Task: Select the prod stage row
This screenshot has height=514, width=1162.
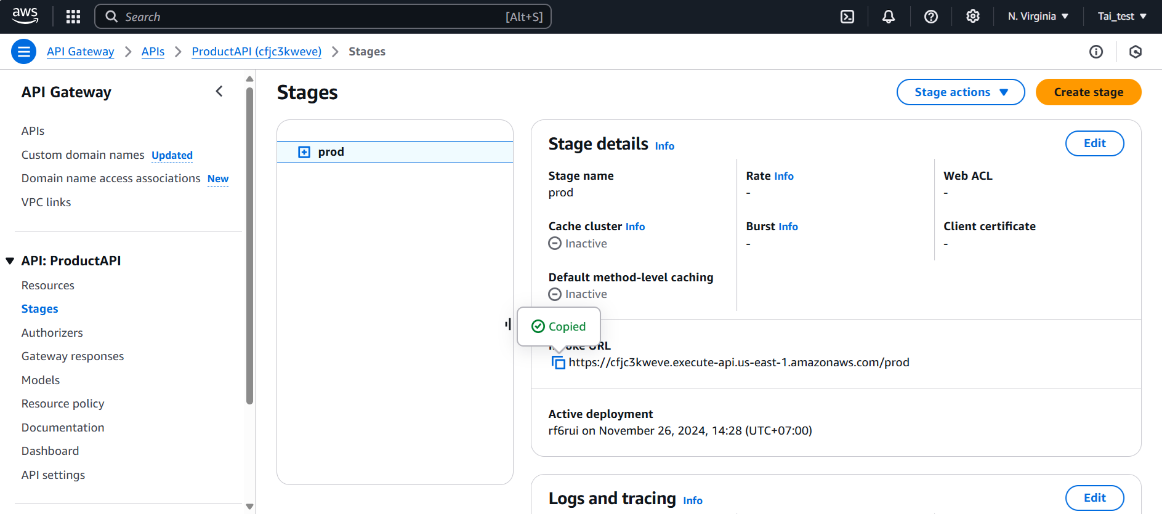Action: pos(395,152)
